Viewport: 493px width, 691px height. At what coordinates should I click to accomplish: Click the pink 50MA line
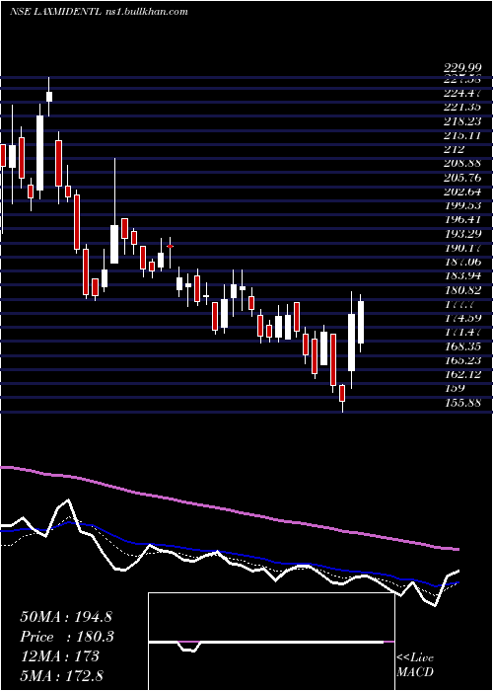[229, 509]
